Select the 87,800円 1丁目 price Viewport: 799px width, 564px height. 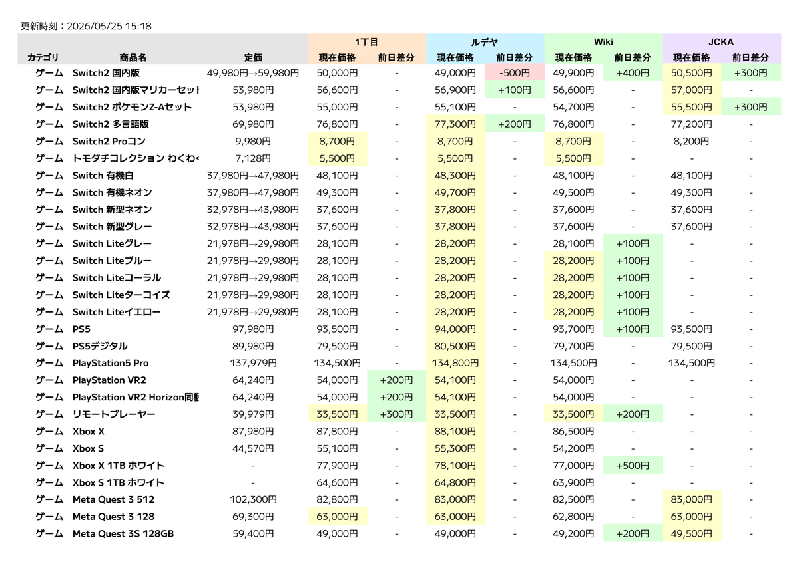[338, 431]
